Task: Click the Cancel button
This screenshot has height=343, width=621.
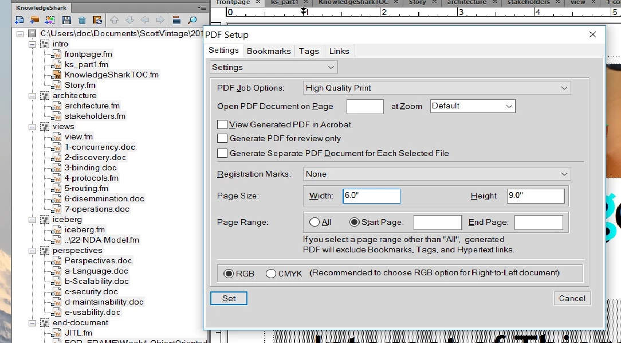Action: coord(572,299)
